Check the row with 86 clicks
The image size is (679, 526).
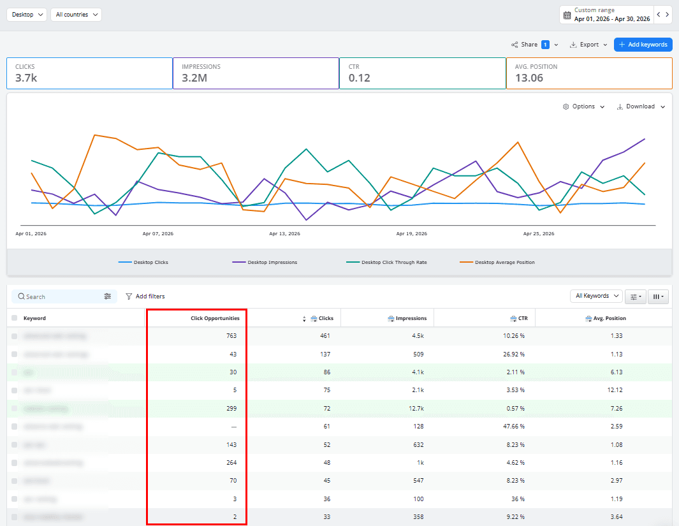(14, 372)
